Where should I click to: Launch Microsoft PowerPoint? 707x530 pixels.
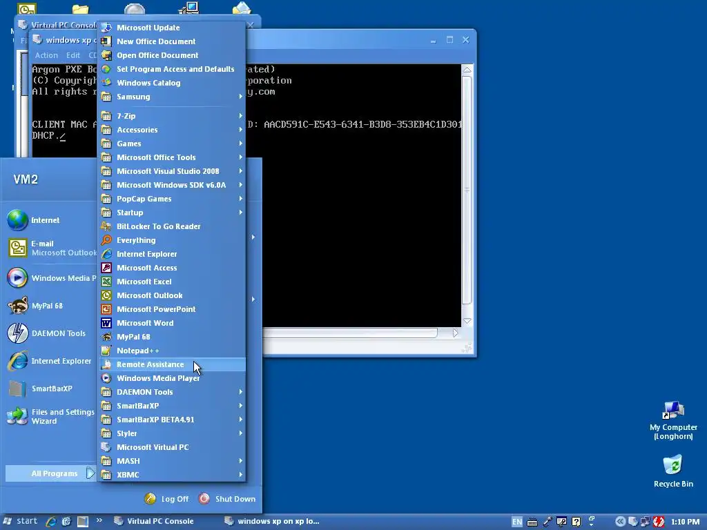(x=172, y=309)
